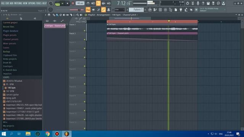Image resolution: width=244 pixels, height=137 pixels.
Task: Click the Save project floppy icon
Action: (208, 3)
